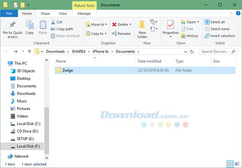Expand the Documents breadcrumb chevron
The width and height of the screenshot is (242, 168).
138,51
